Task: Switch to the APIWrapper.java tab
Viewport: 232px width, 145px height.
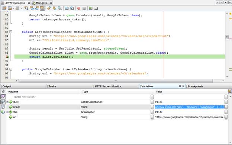Action: point(15,3)
